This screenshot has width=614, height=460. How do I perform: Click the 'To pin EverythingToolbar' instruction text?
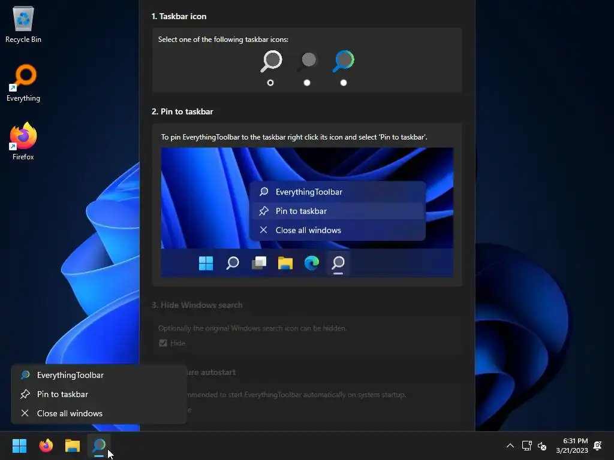coord(294,137)
